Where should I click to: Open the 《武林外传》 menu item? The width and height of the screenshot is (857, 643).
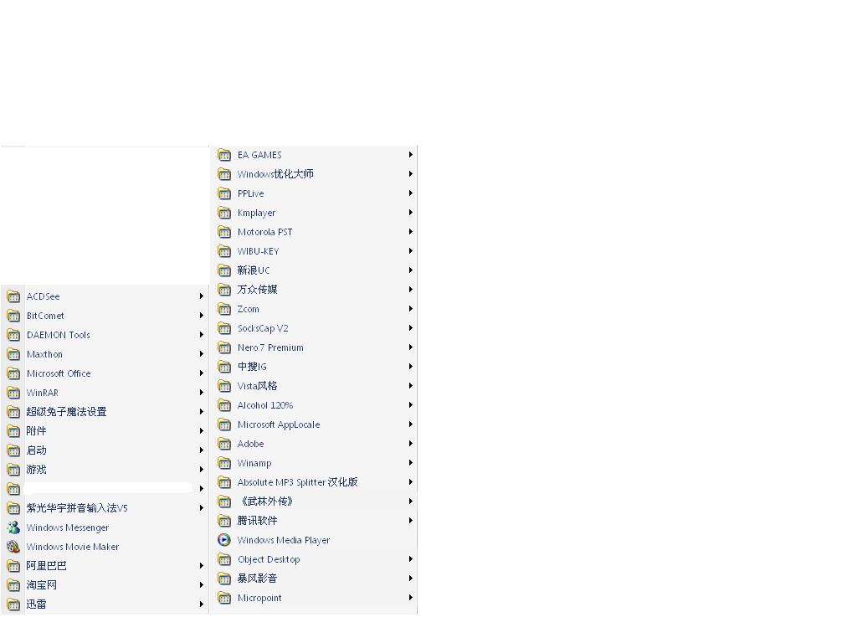click(316, 502)
